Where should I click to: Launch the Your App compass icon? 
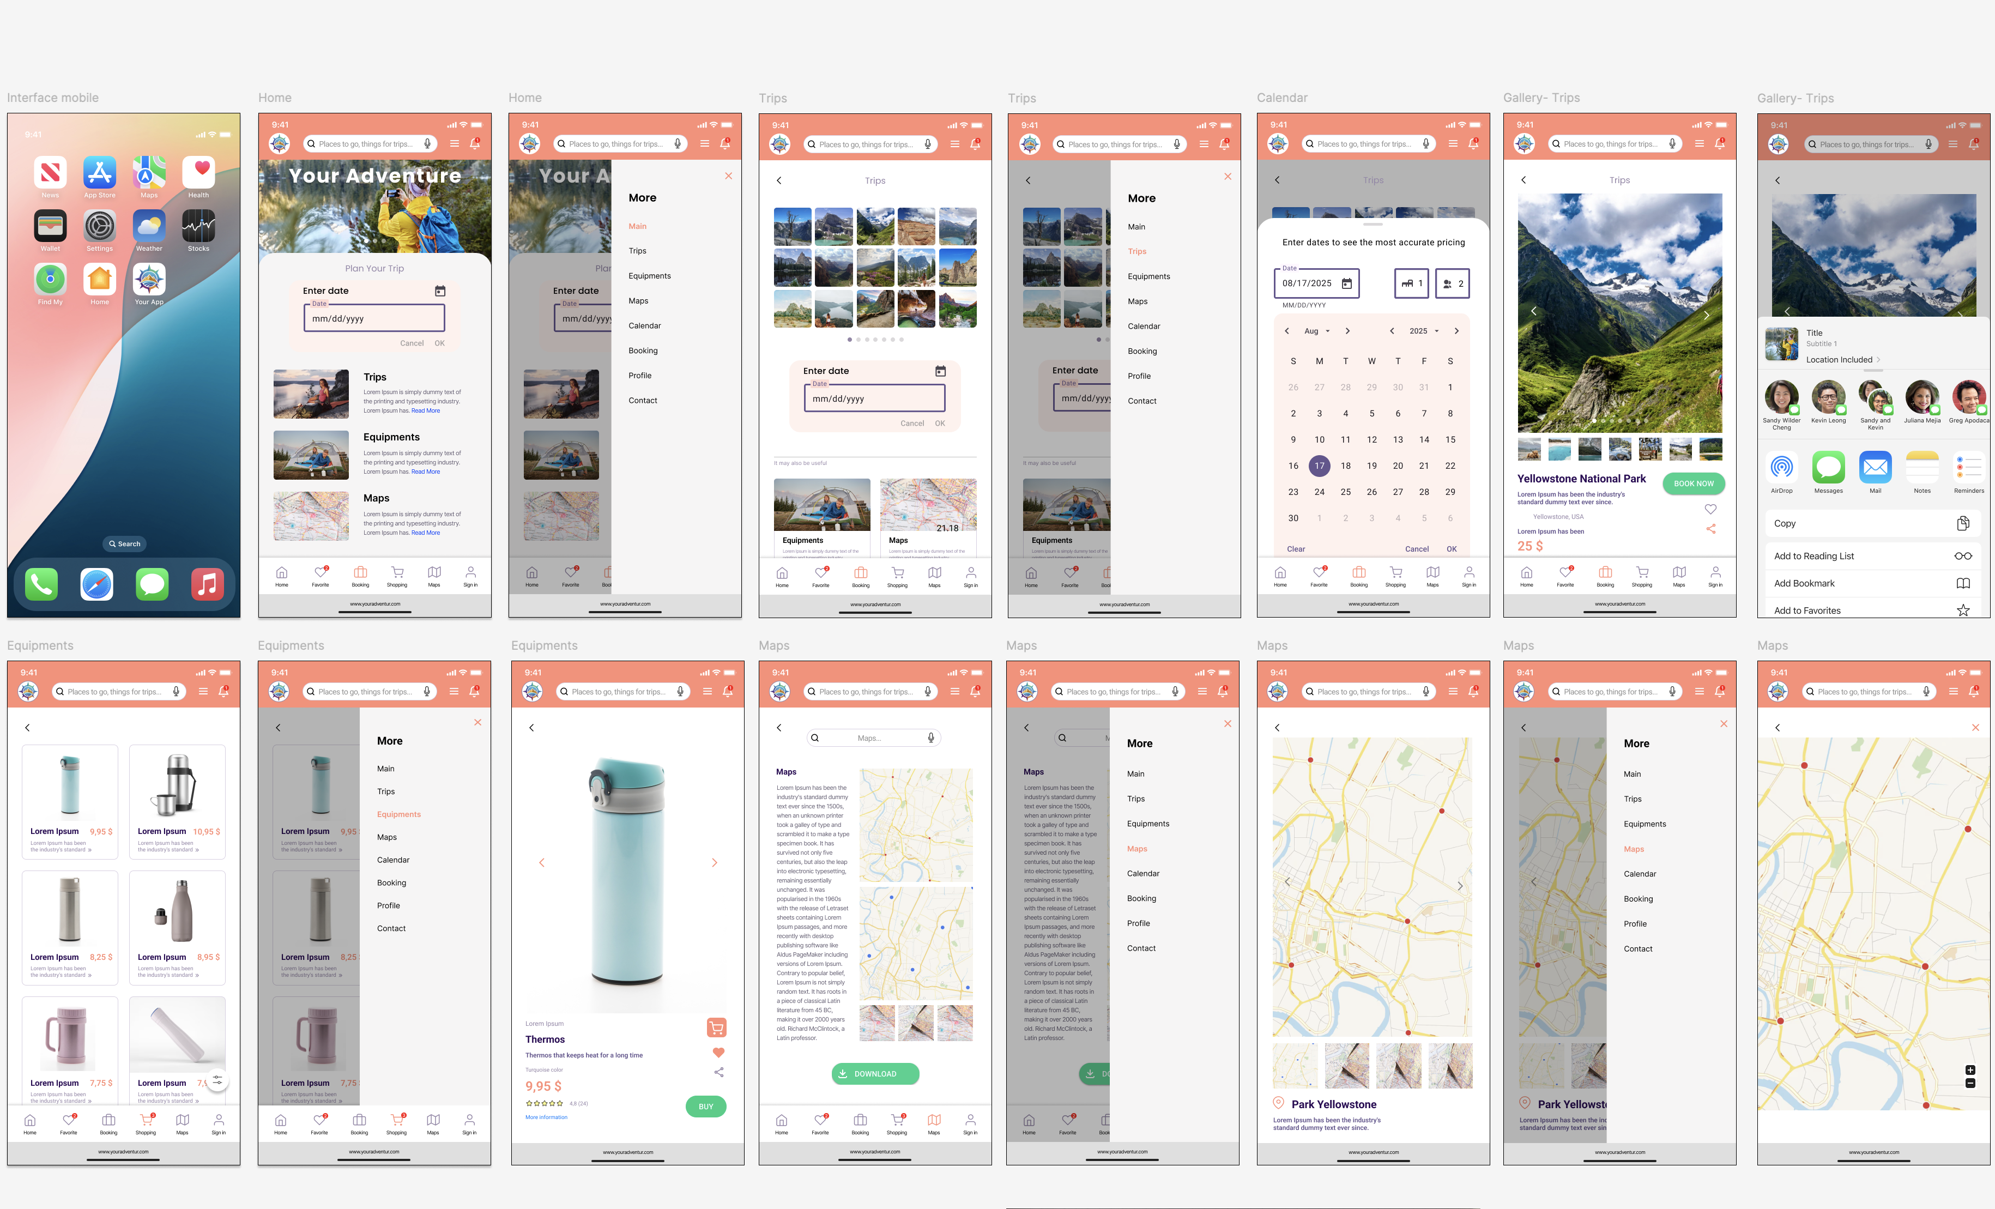coord(149,279)
